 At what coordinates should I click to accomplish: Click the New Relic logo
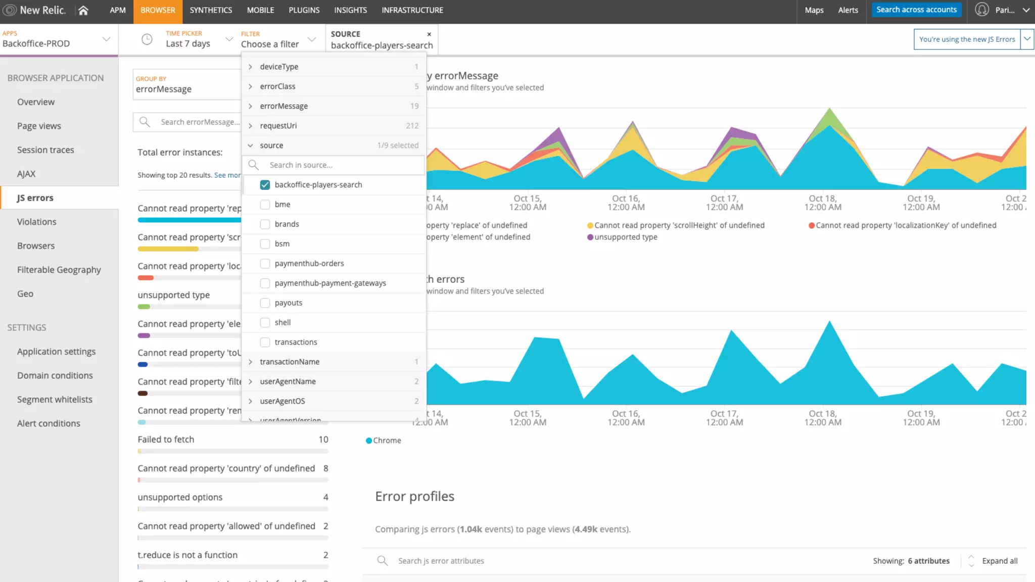coord(34,10)
